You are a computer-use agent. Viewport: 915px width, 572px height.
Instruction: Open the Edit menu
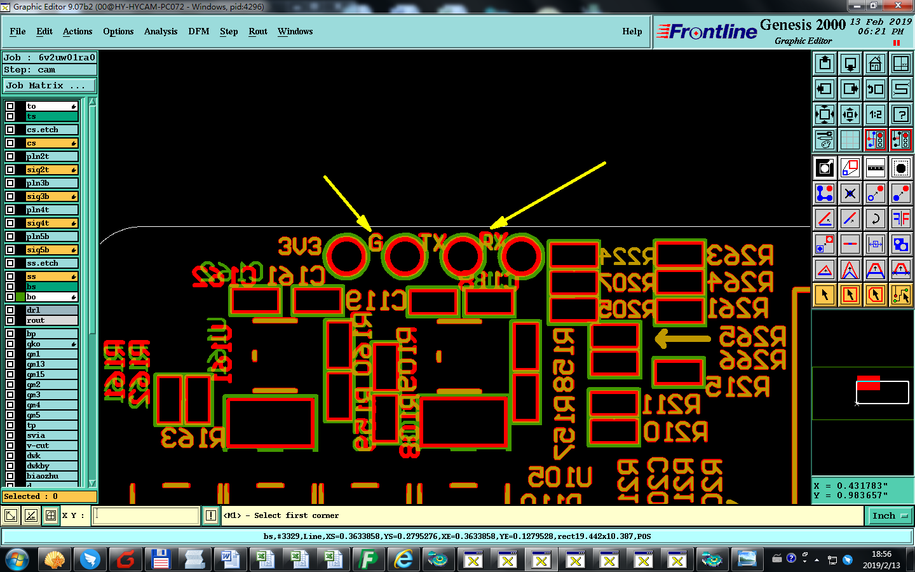pyautogui.click(x=44, y=31)
